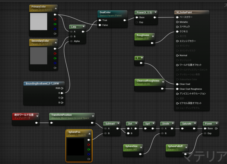This screenshot has width=227, height=164.
Task: Click the Power(X, 2.2) Exp input pin
Action: pos(137,22)
